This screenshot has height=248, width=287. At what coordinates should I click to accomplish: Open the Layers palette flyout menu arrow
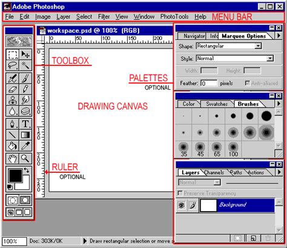pyautogui.click(x=279, y=172)
